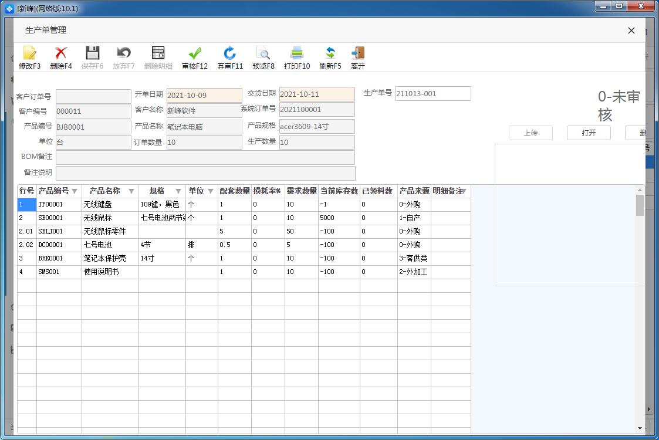Click the table scrollbar down arrow
Screen dimensions: 659x440
640,428
